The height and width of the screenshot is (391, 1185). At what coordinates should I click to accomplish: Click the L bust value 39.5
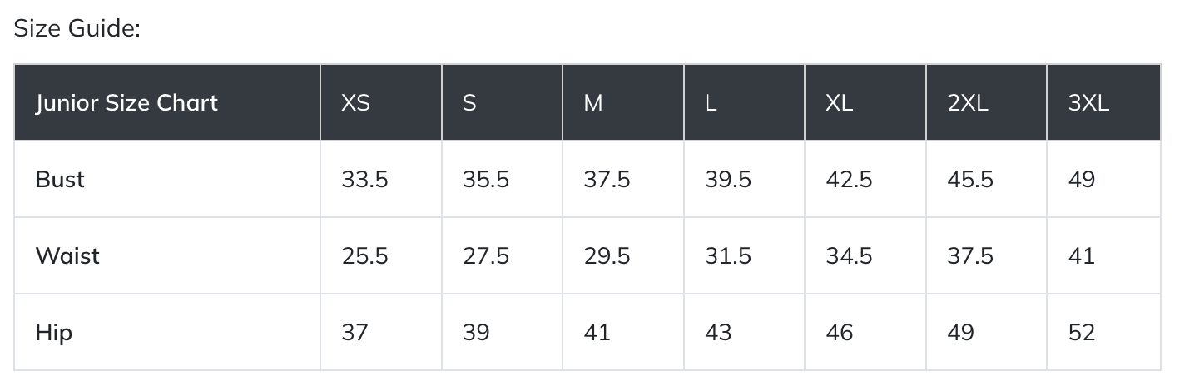pos(728,180)
